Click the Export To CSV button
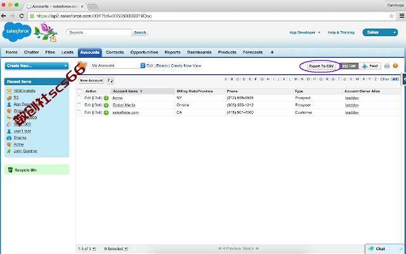 tap(322, 66)
